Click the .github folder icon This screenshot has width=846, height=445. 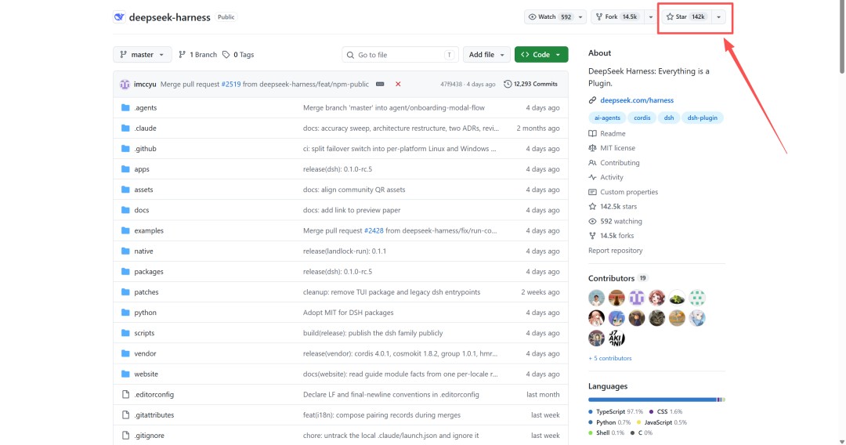125,148
